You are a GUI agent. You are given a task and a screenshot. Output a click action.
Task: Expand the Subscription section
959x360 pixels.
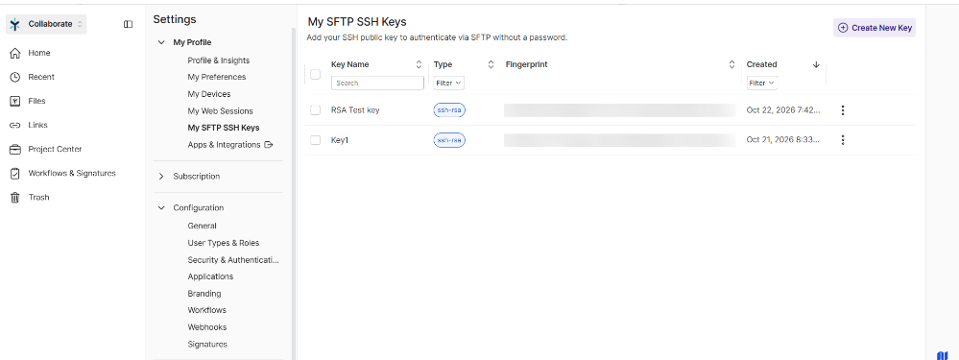tap(161, 176)
